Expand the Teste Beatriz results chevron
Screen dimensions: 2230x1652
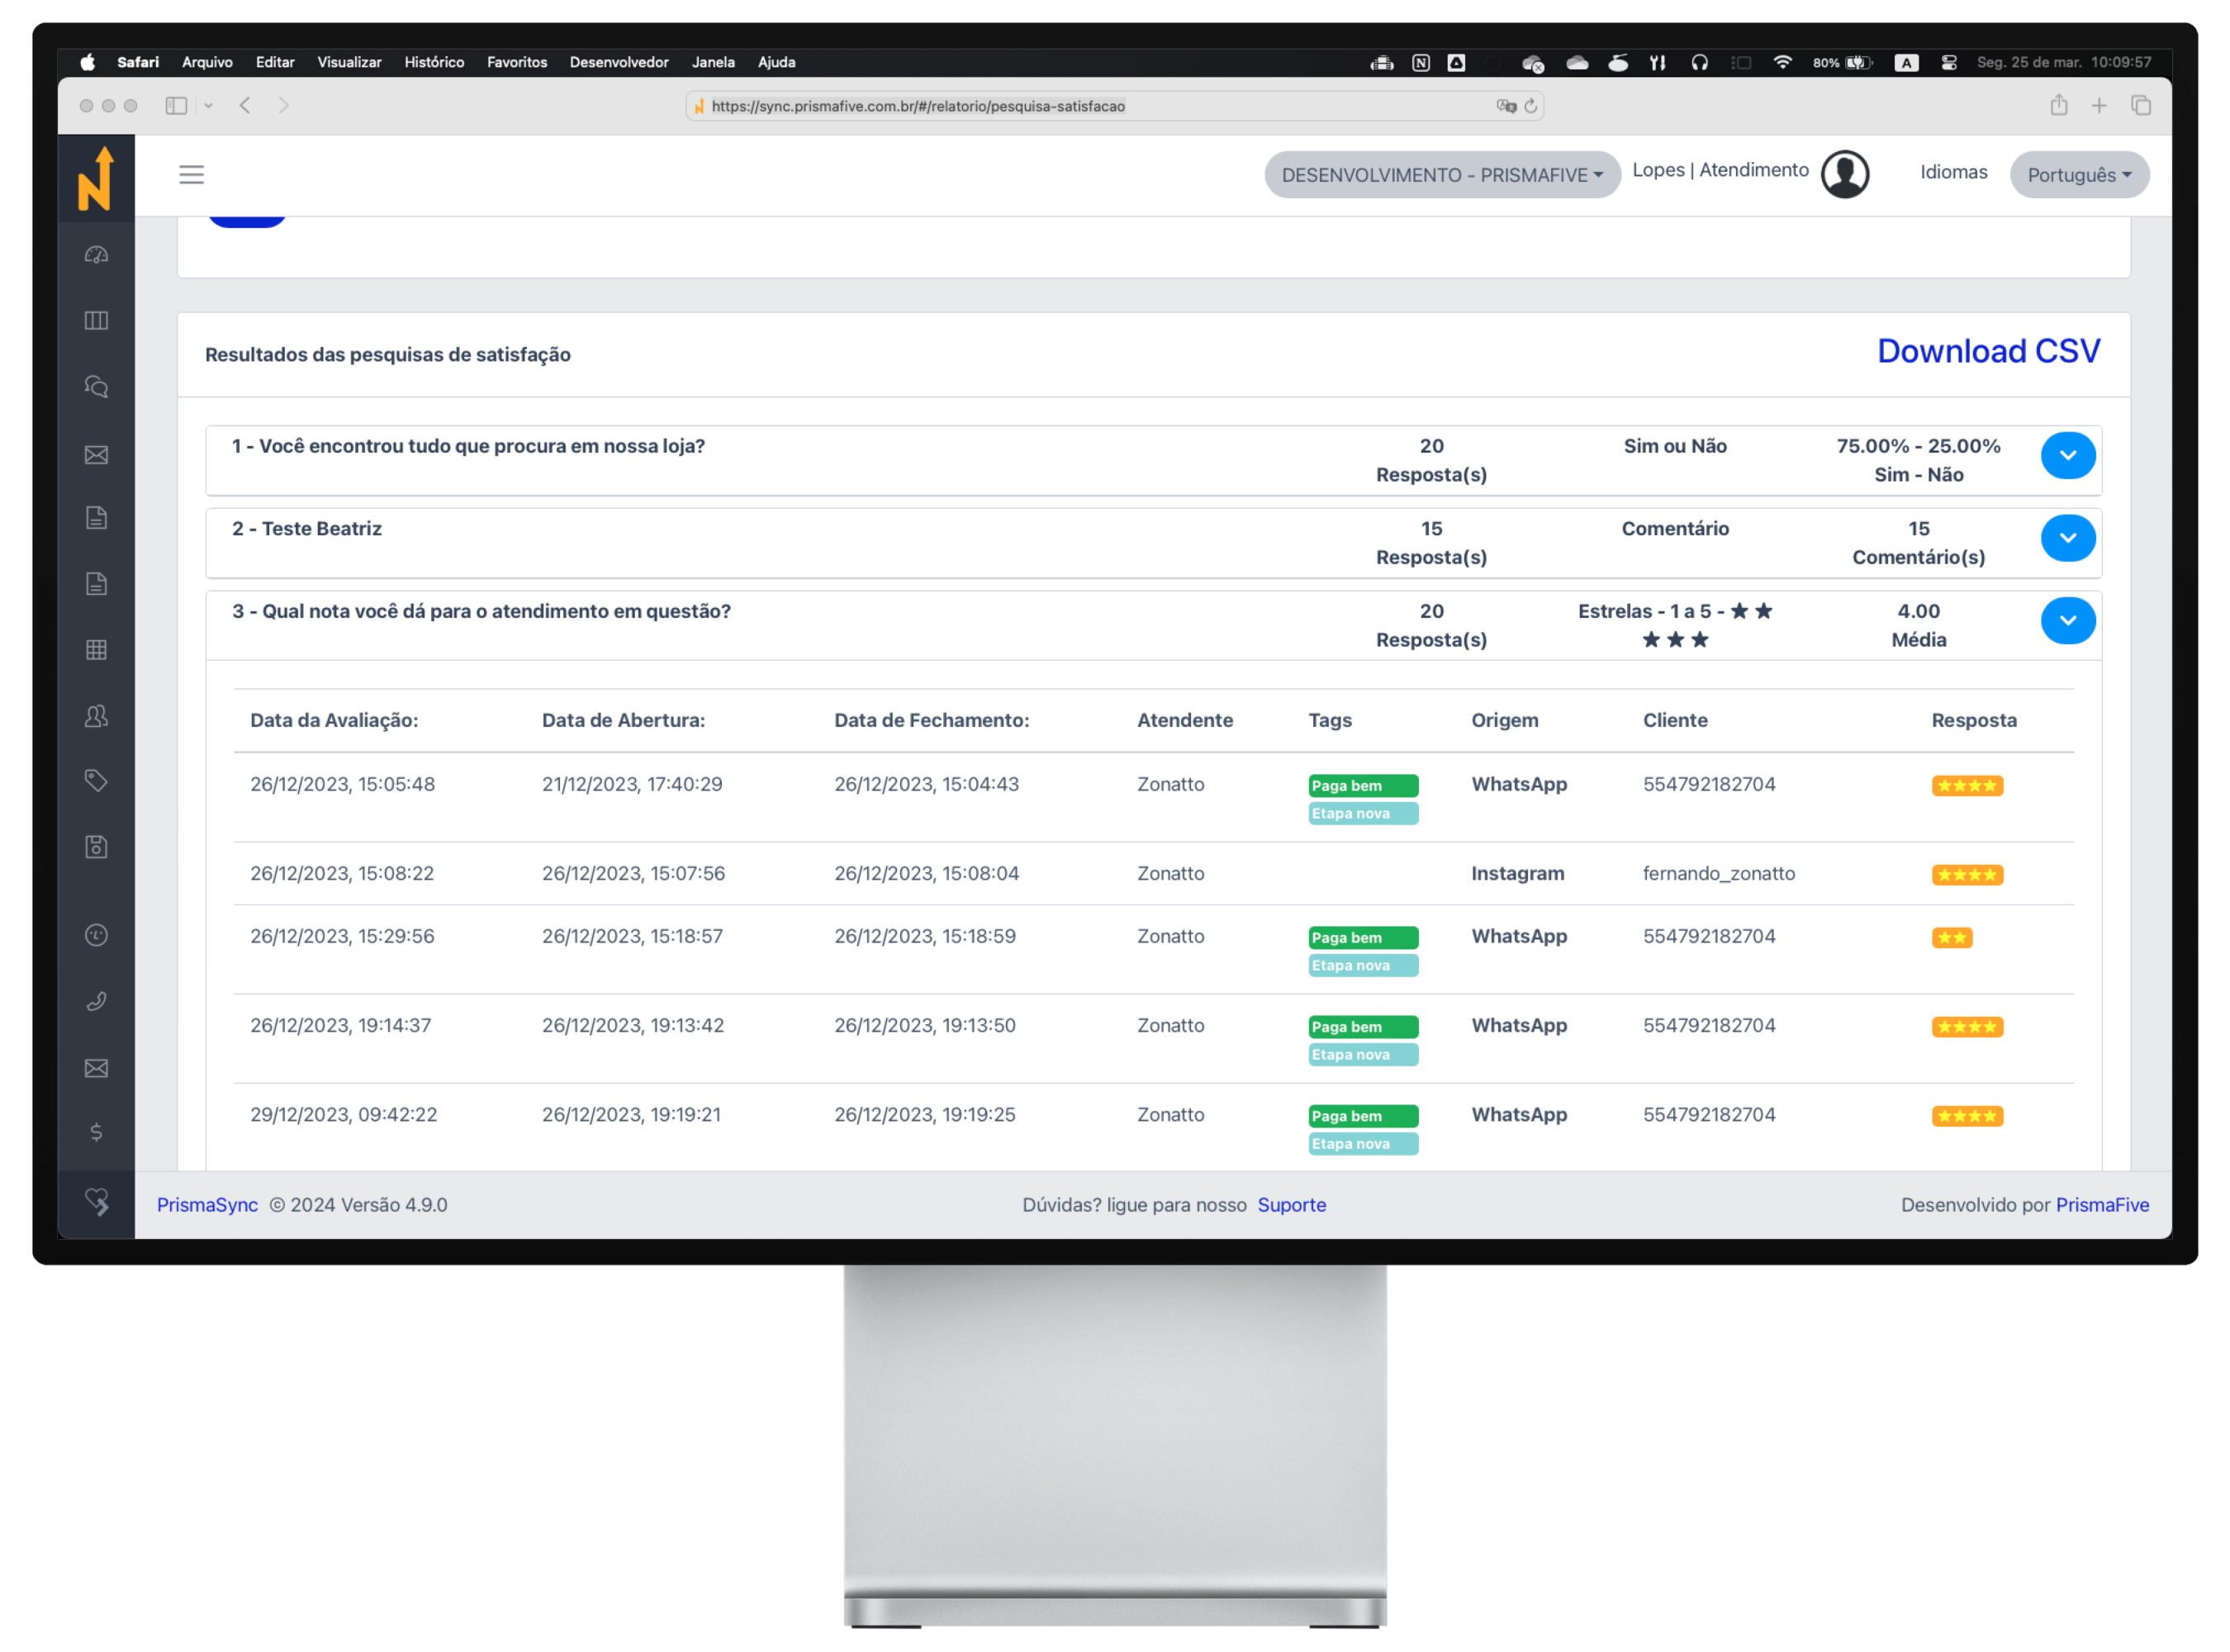pyautogui.click(x=2067, y=538)
